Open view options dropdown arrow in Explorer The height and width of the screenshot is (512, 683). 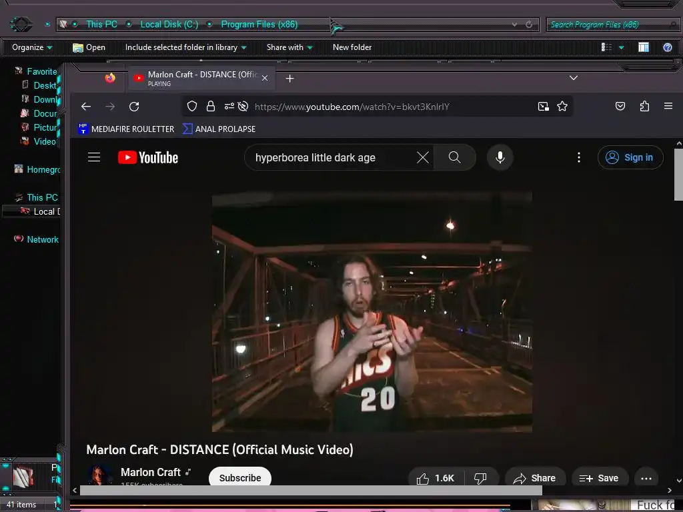pos(621,47)
